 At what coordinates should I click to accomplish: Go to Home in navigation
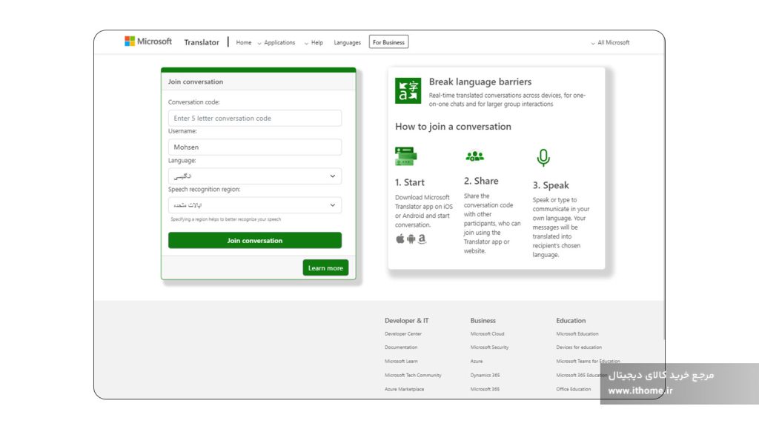pos(243,42)
